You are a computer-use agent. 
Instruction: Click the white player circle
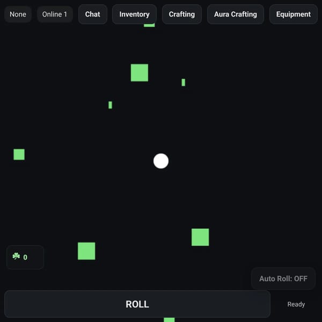click(x=161, y=161)
